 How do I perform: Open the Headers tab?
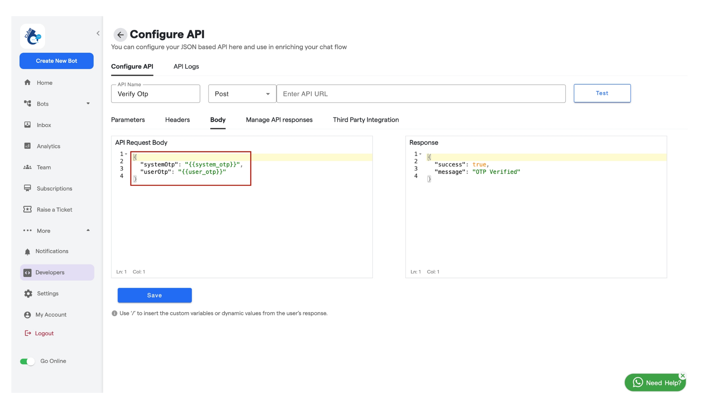click(177, 120)
